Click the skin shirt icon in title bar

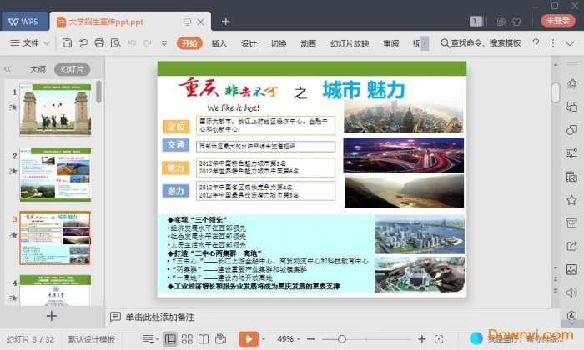516,22
